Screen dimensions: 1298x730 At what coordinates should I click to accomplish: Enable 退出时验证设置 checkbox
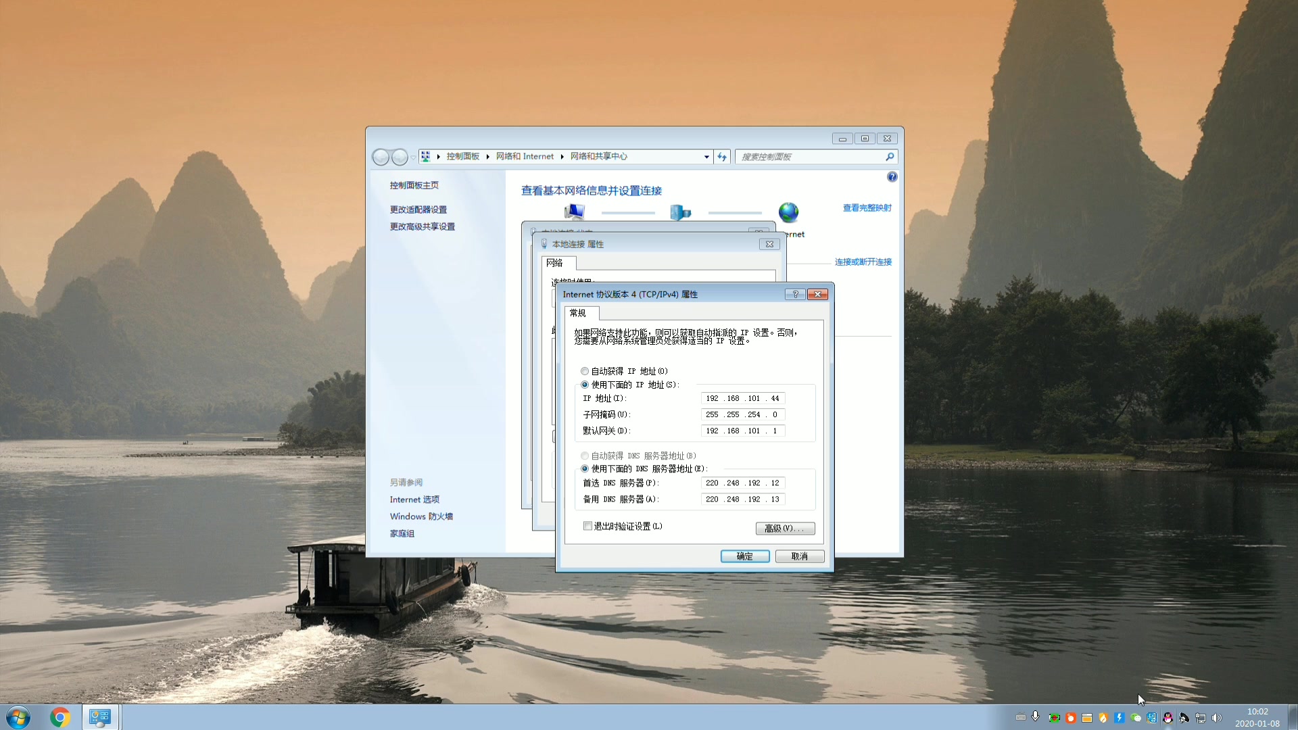coord(587,526)
